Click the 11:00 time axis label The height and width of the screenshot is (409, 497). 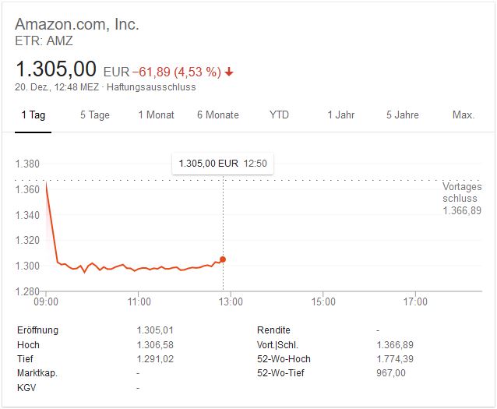139,301
